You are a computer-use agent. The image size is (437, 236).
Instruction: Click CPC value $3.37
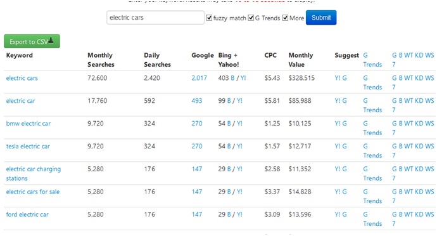272,192
